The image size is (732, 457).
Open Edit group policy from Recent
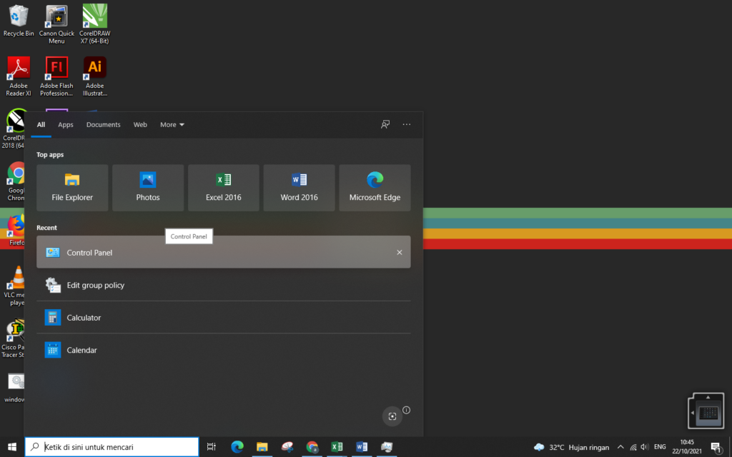tap(96, 284)
